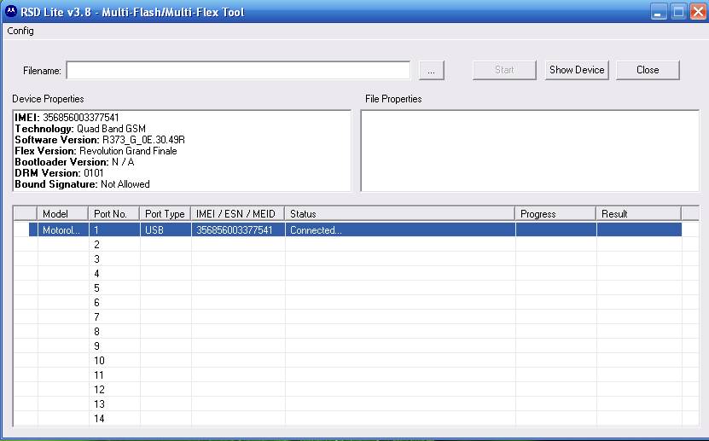Minimize the RSD Lite window
Image resolution: width=709 pixels, height=441 pixels.
pyautogui.click(x=659, y=12)
